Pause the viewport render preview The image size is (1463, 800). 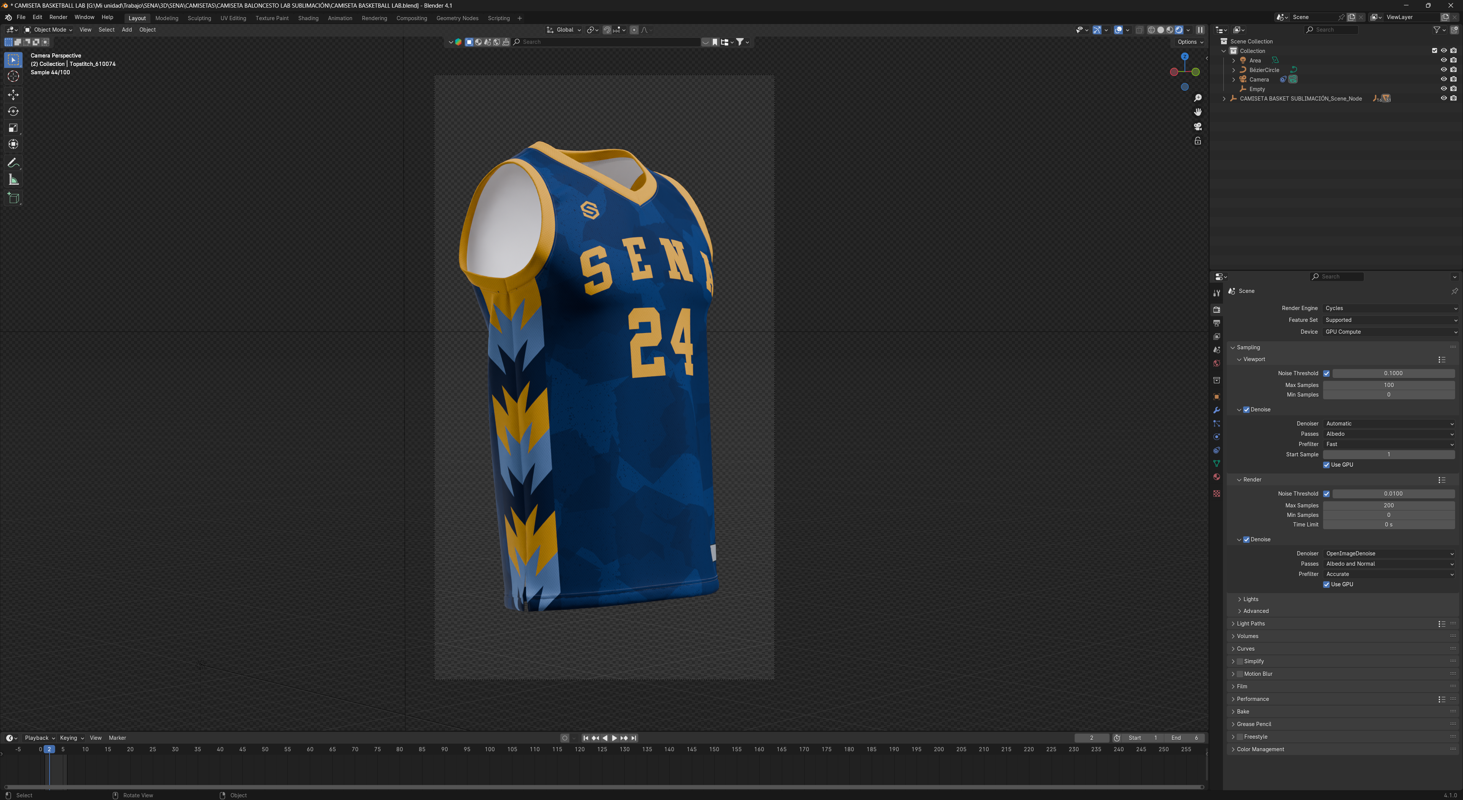click(x=1200, y=30)
